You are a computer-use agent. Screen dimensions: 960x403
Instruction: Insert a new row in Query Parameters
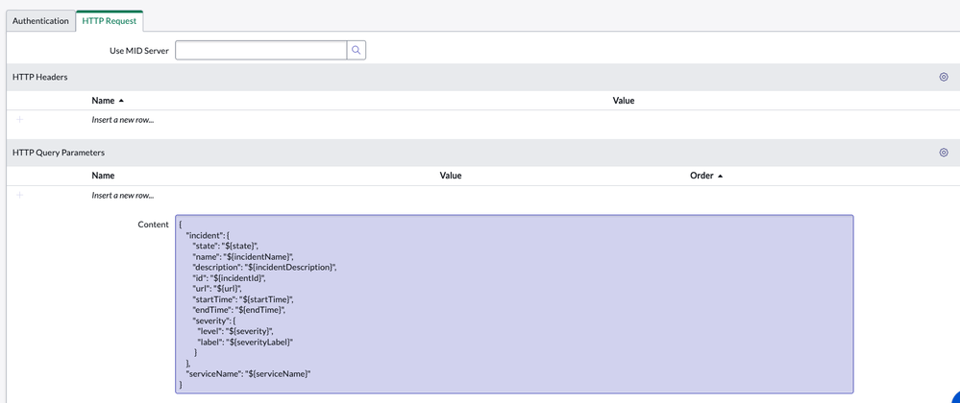pos(122,196)
